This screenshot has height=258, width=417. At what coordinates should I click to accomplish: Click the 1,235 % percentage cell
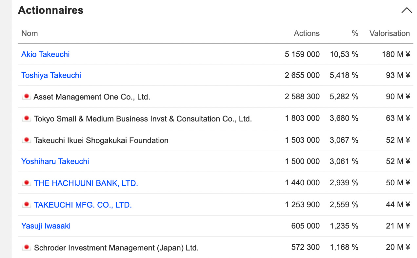pos(344,226)
